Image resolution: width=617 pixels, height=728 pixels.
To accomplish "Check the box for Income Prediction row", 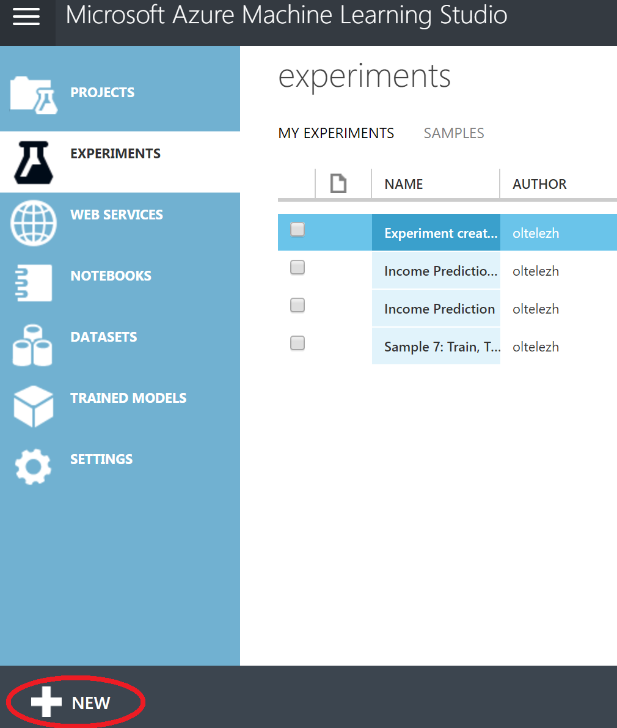I will pyautogui.click(x=298, y=306).
